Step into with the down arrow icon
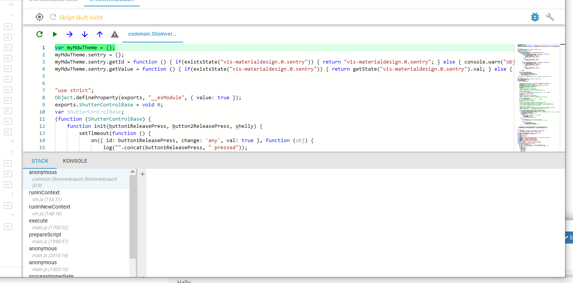 click(x=85, y=34)
